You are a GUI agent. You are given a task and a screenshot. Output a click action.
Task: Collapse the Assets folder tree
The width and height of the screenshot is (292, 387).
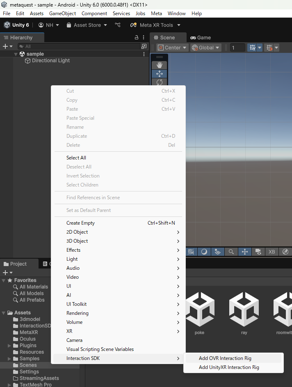(x=3, y=313)
